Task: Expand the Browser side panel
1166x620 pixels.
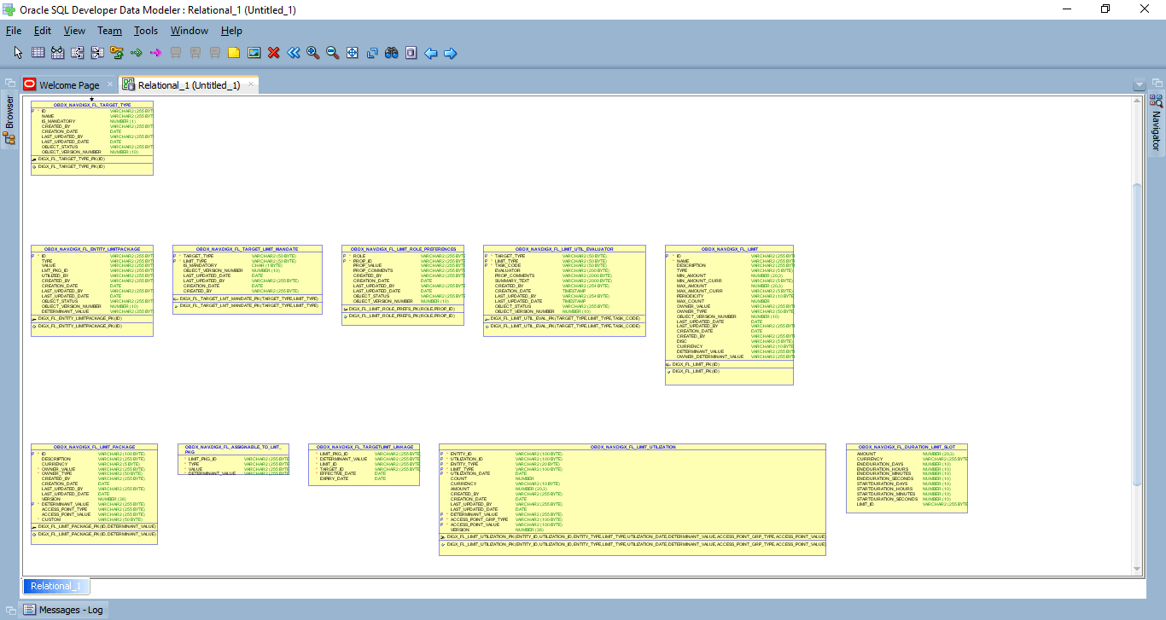Action: (x=9, y=112)
